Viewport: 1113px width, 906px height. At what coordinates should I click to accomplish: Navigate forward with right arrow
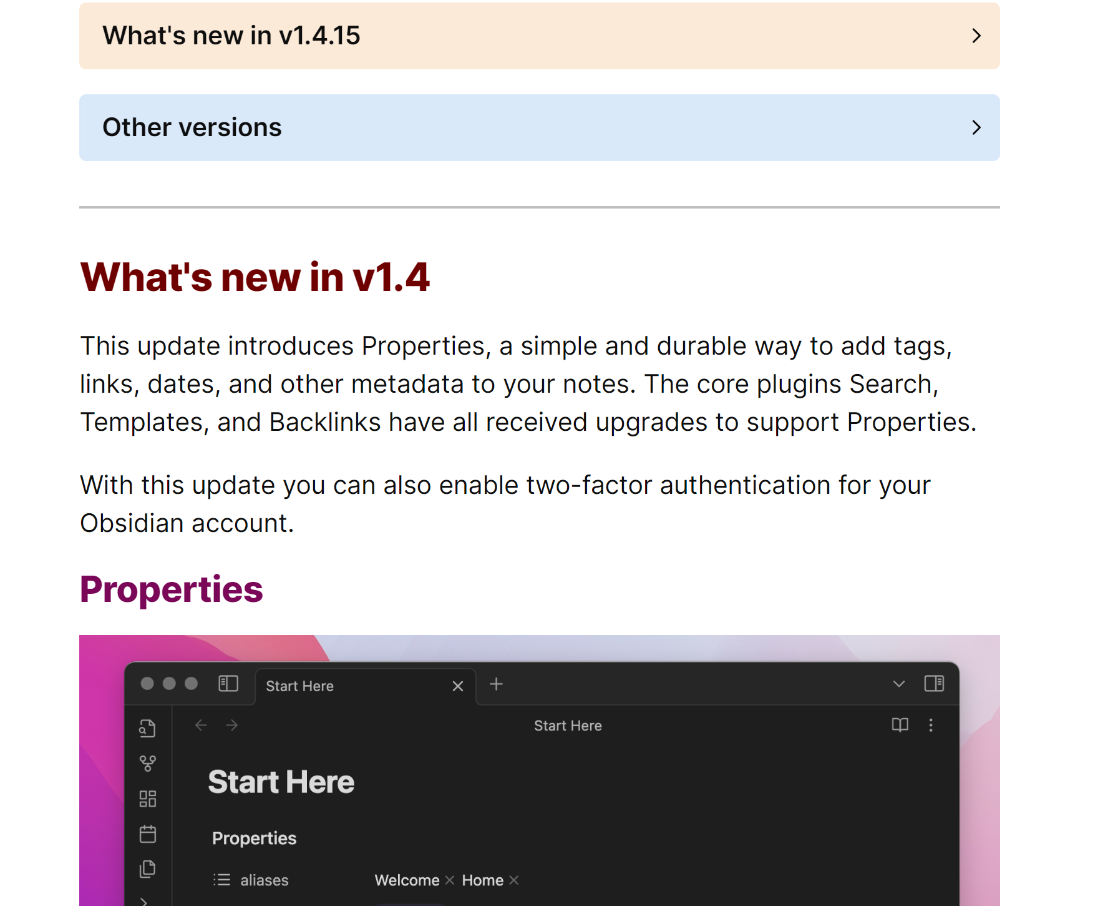pos(231,725)
